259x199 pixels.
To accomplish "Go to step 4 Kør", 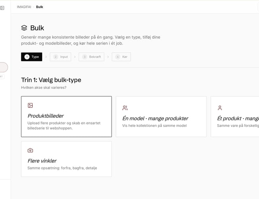I will click(x=121, y=57).
